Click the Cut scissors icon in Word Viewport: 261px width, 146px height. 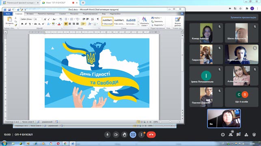[15, 18]
